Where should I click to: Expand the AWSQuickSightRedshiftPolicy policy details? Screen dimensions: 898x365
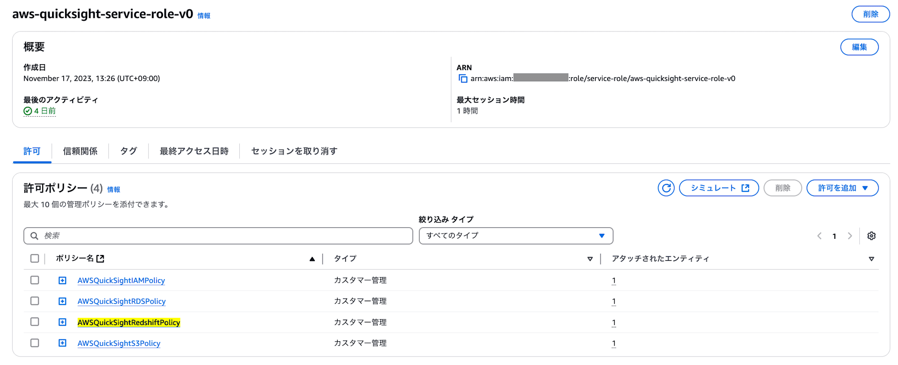pyautogui.click(x=62, y=322)
